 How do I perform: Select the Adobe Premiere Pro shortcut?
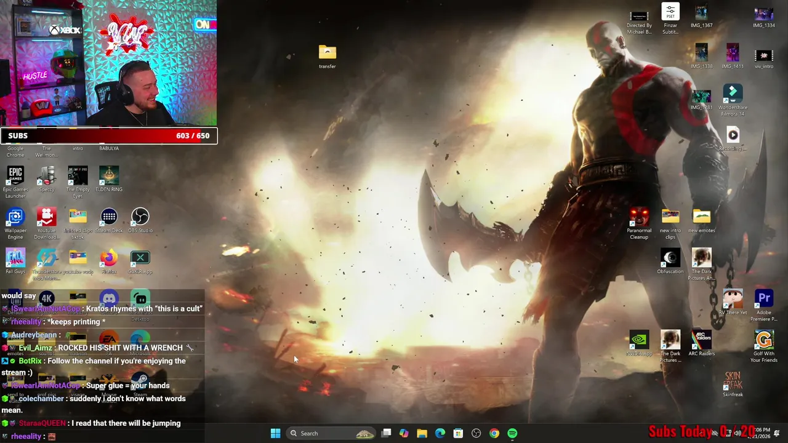tap(764, 305)
